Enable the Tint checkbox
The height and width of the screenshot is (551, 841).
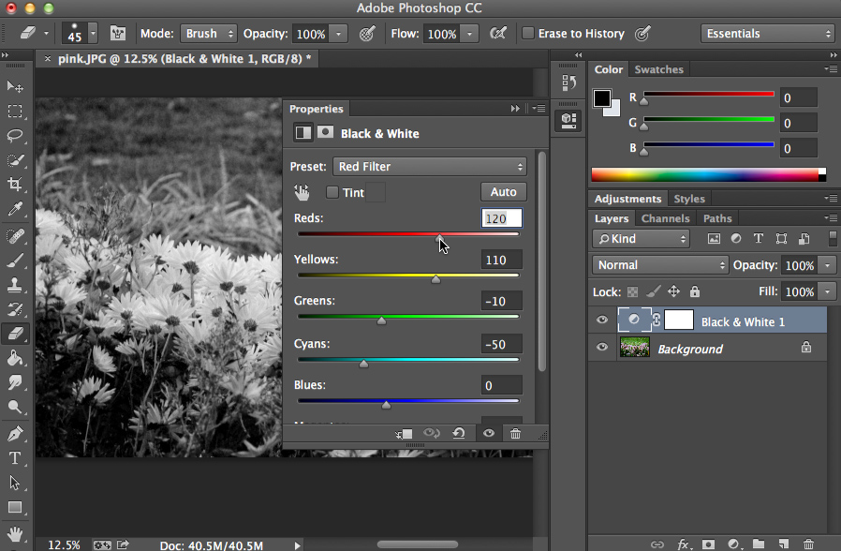pos(332,191)
